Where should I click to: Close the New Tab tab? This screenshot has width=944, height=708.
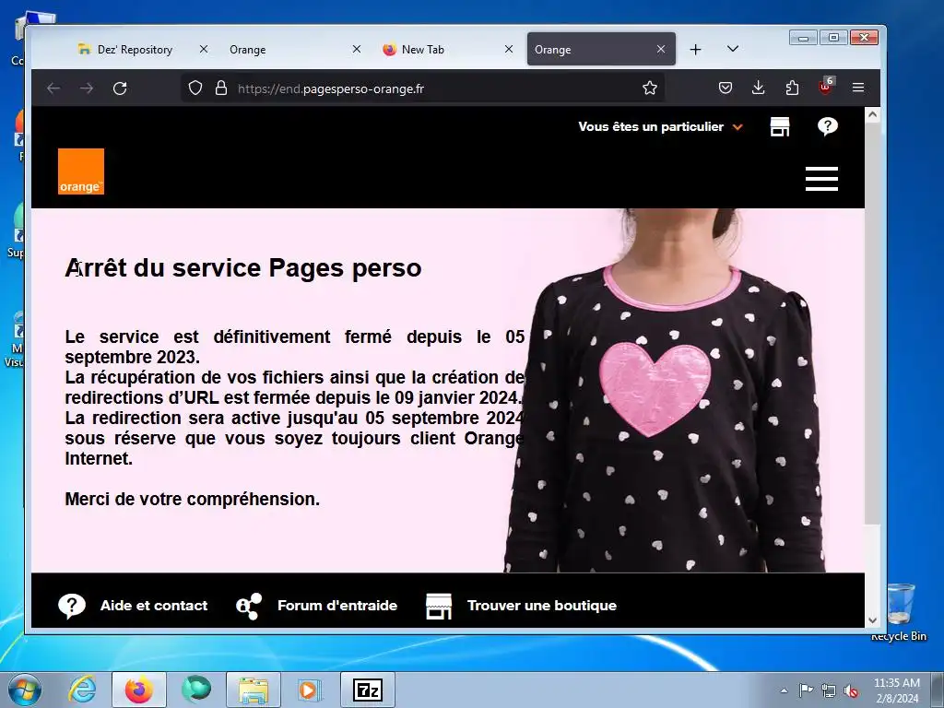pos(509,50)
